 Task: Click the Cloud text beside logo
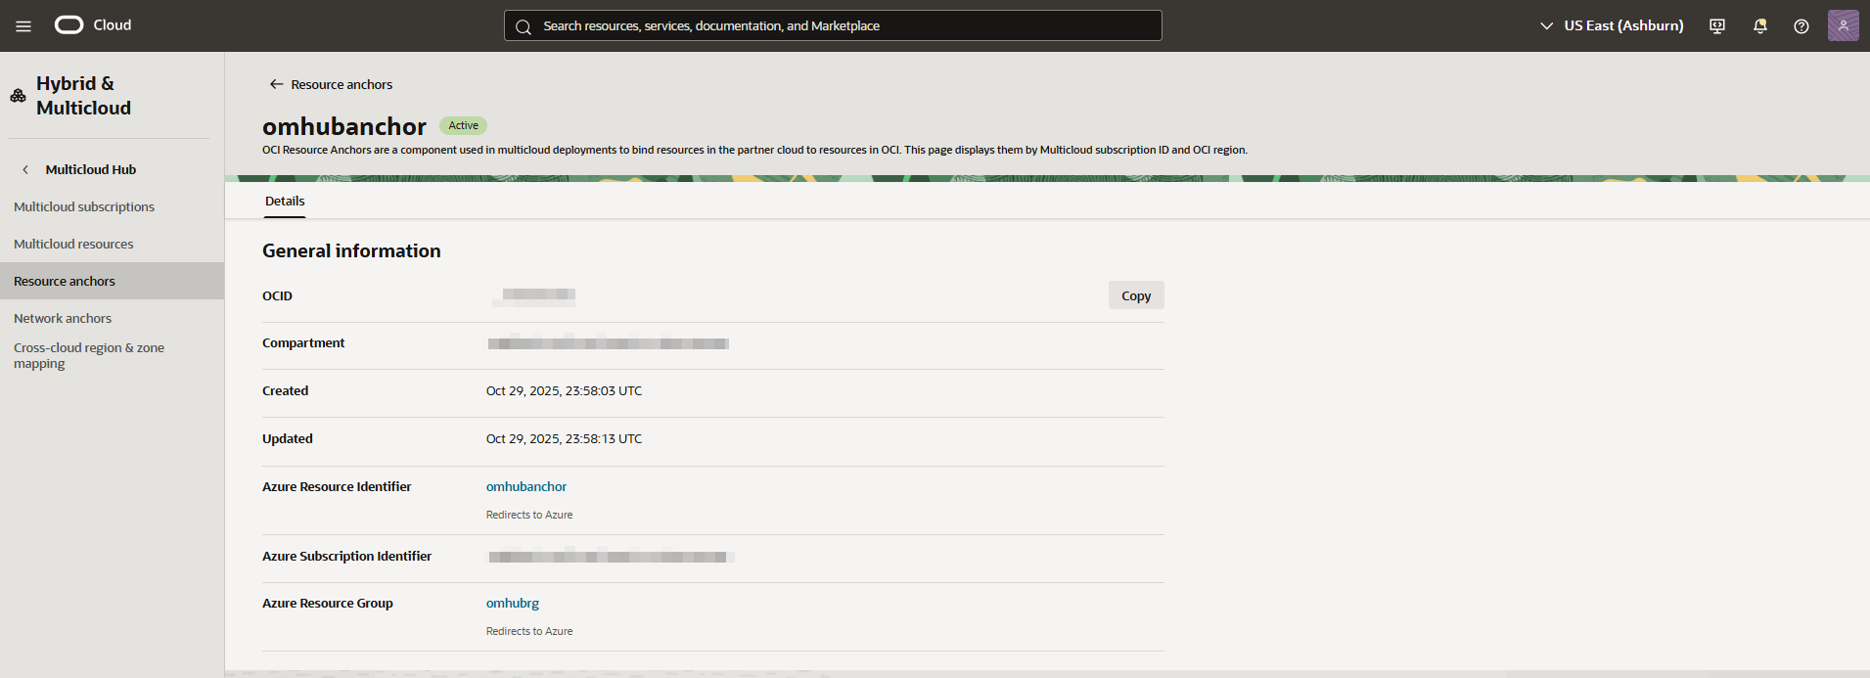[113, 25]
